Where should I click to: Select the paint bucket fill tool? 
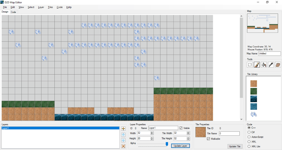(264, 65)
